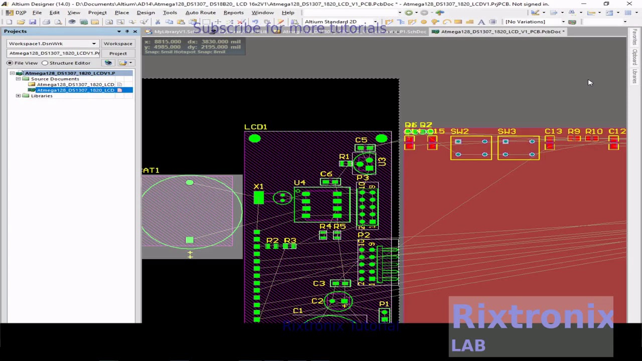Click the green Back navigation arrow
This screenshot has height=361, width=642.
(x=409, y=12)
